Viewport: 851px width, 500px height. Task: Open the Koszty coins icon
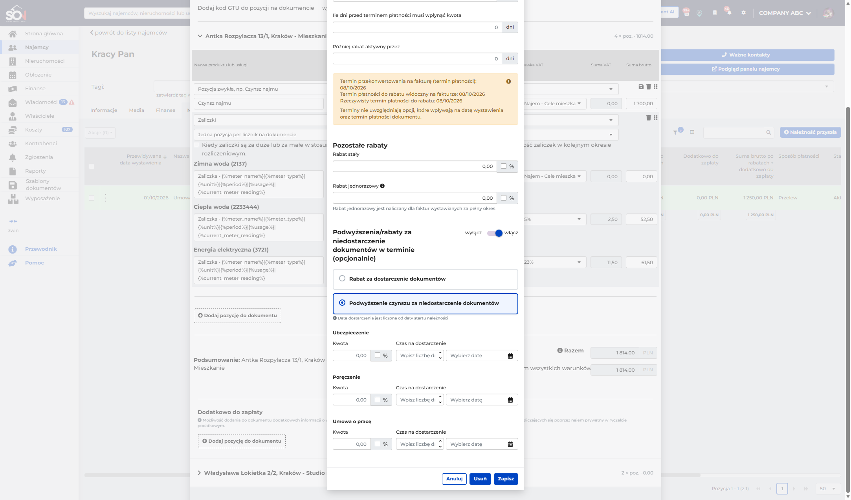13,130
